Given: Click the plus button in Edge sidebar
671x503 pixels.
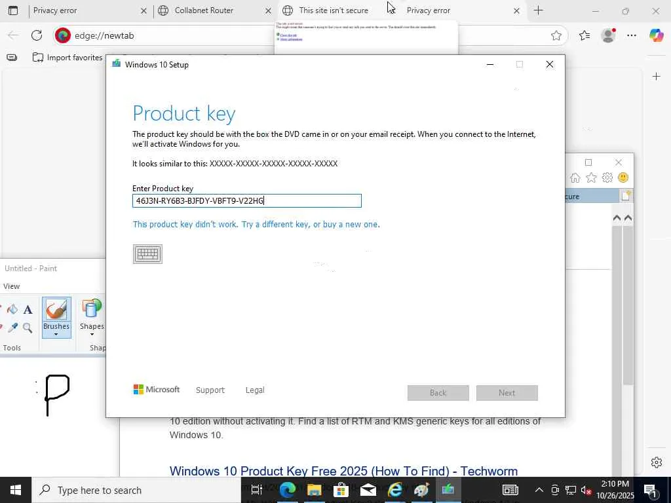Looking at the screenshot, I should 657,77.
